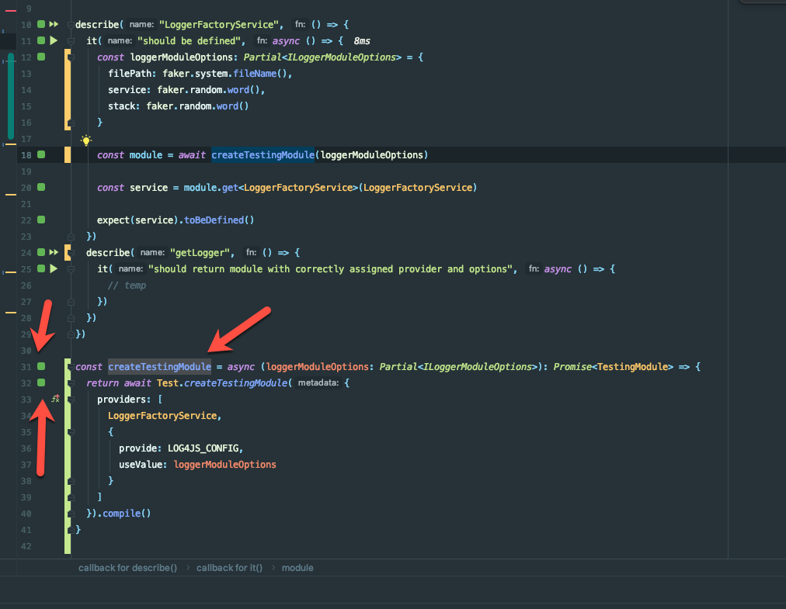
Task: Select the 'callback for it()' breadcrumb
Action: [x=229, y=568]
